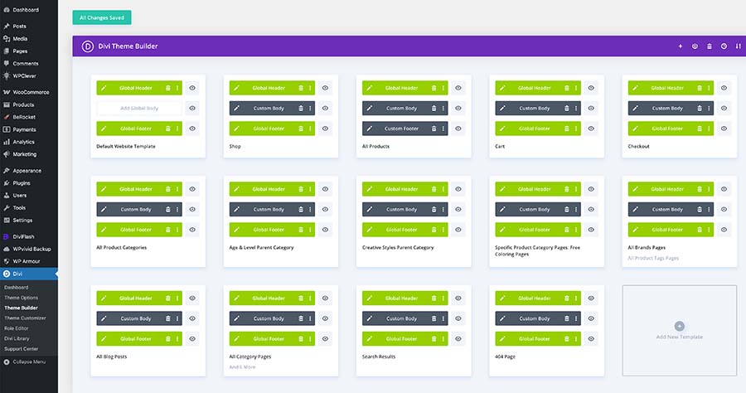Click the power icon in Divi Theme Builder header
Viewport: 746px width, 393px height.
coord(695,46)
